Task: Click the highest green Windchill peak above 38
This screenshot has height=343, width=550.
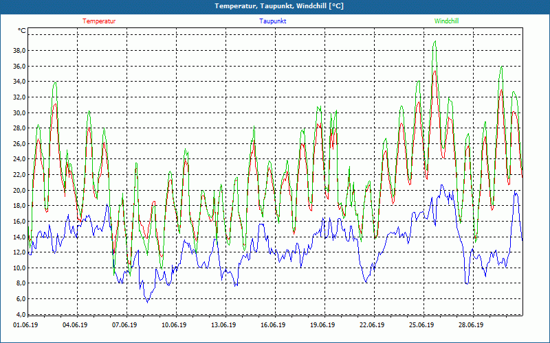Action: tap(435, 41)
